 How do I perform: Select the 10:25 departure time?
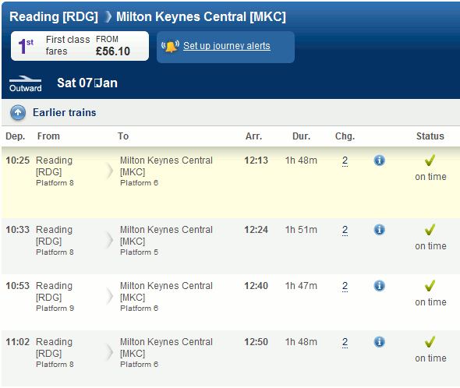click(18, 160)
